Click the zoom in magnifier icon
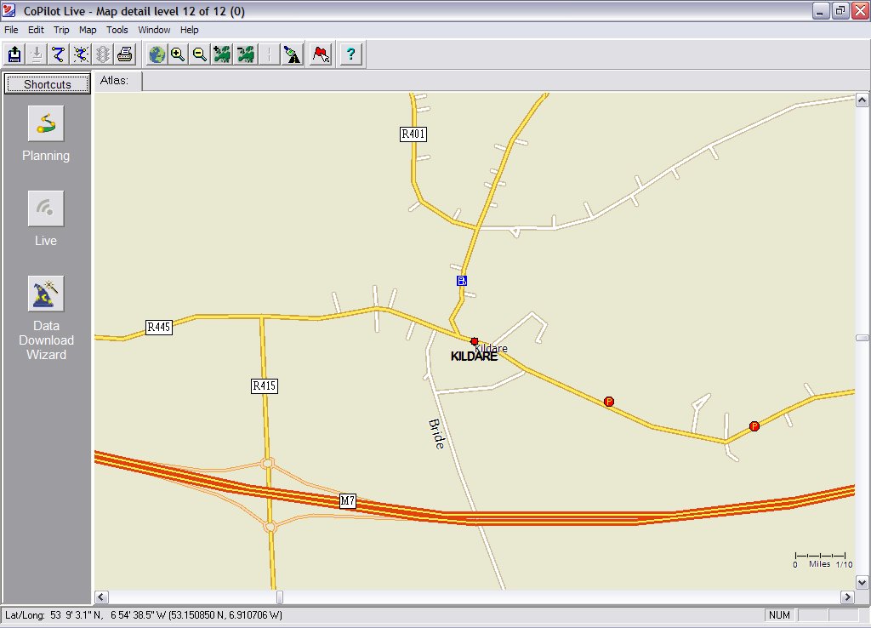Viewport: 871px width, 628px height. point(178,54)
